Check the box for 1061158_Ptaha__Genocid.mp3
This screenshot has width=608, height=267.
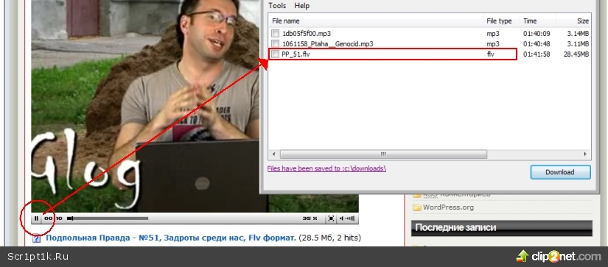tap(275, 43)
